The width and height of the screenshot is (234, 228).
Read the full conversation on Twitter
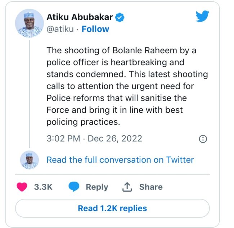point(120,160)
